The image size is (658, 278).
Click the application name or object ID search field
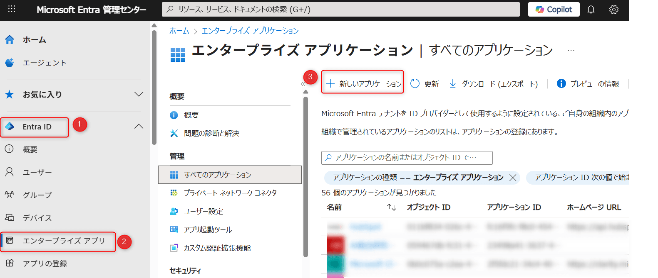[407, 158]
